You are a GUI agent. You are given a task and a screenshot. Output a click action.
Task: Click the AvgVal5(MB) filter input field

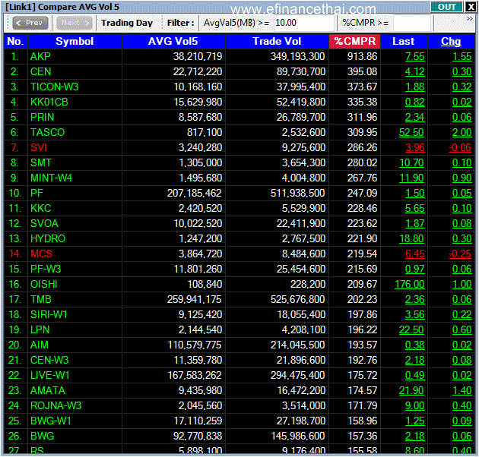pyautogui.click(x=303, y=23)
